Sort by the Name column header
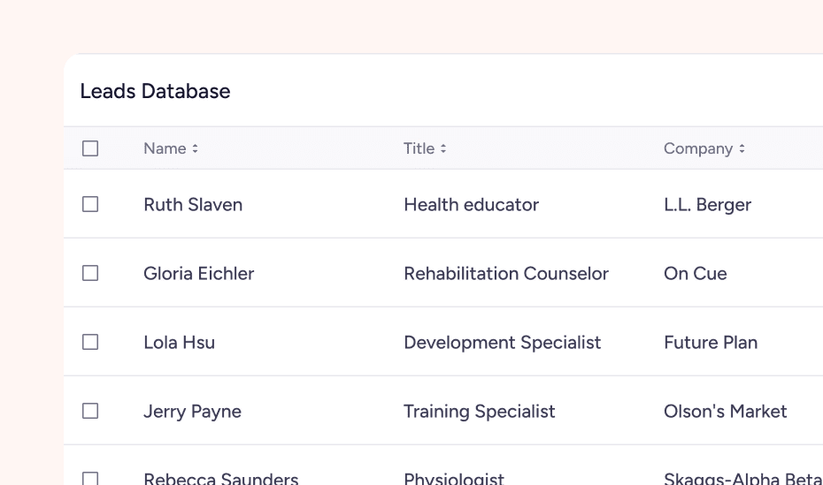Screen dimensions: 823x485 165,148
